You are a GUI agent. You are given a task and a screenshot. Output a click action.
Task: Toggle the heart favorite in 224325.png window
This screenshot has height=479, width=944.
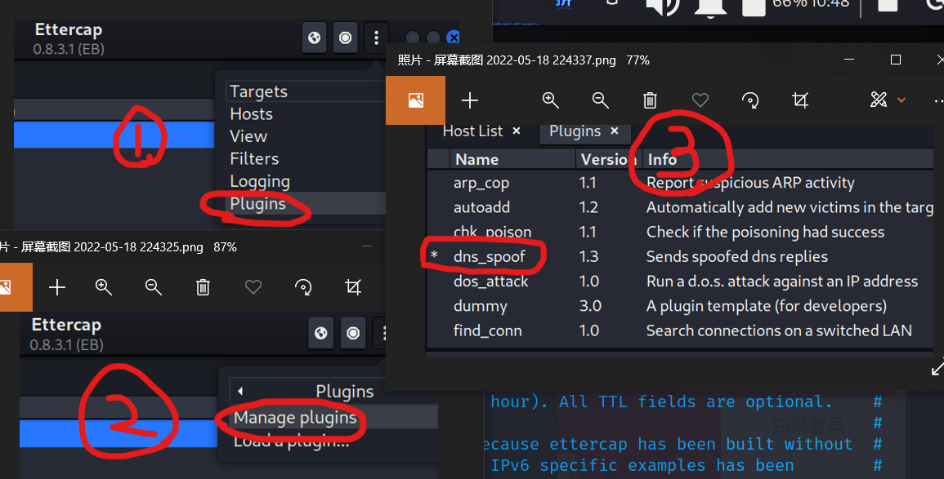(x=253, y=287)
